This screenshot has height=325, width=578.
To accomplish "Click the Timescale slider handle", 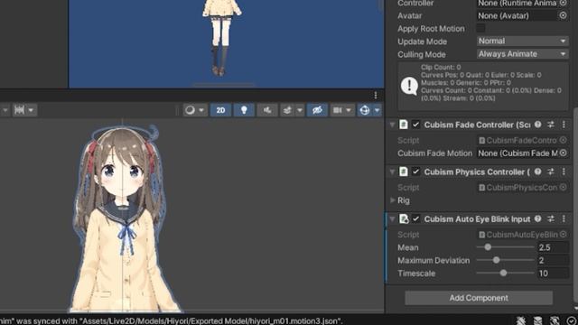I will (x=503, y=273).
